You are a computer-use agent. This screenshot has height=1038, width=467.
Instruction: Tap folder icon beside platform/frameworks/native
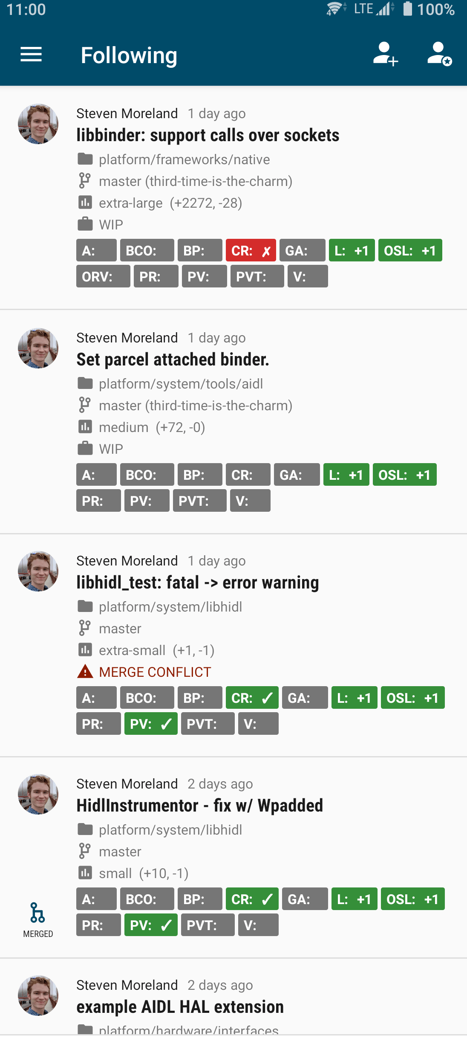(85, 159)
